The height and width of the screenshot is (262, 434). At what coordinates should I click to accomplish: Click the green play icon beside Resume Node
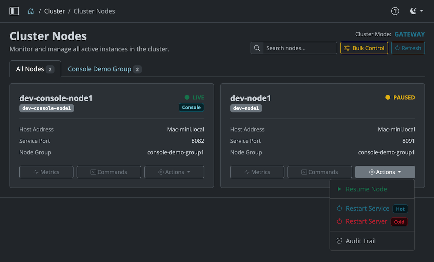[339, 189]
